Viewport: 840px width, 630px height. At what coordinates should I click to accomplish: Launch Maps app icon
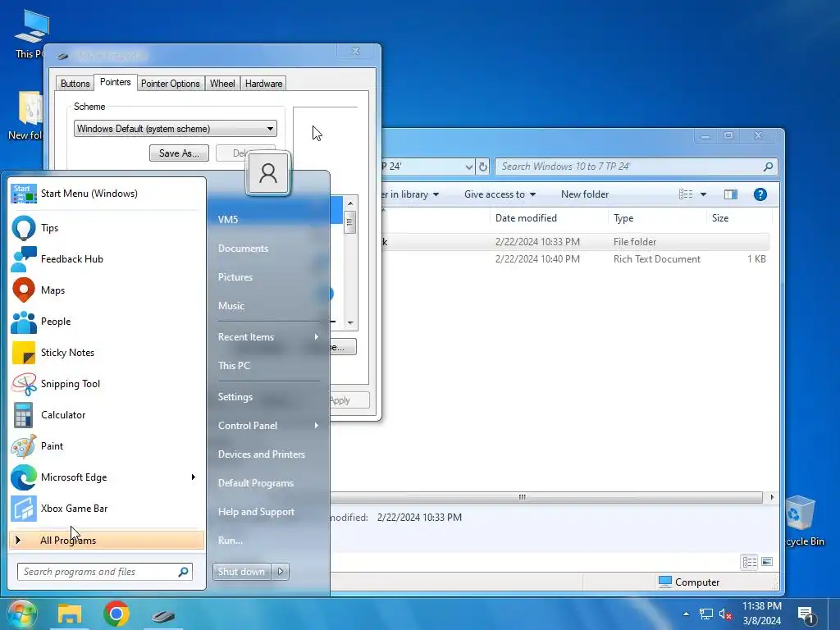pyautogui.click(x=24, y=290)
